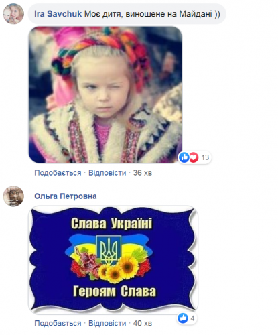278x335 pixels.
Task: Reply to Ольга Петровна's comment via Відповісти
Action: (x=107, y=323)
